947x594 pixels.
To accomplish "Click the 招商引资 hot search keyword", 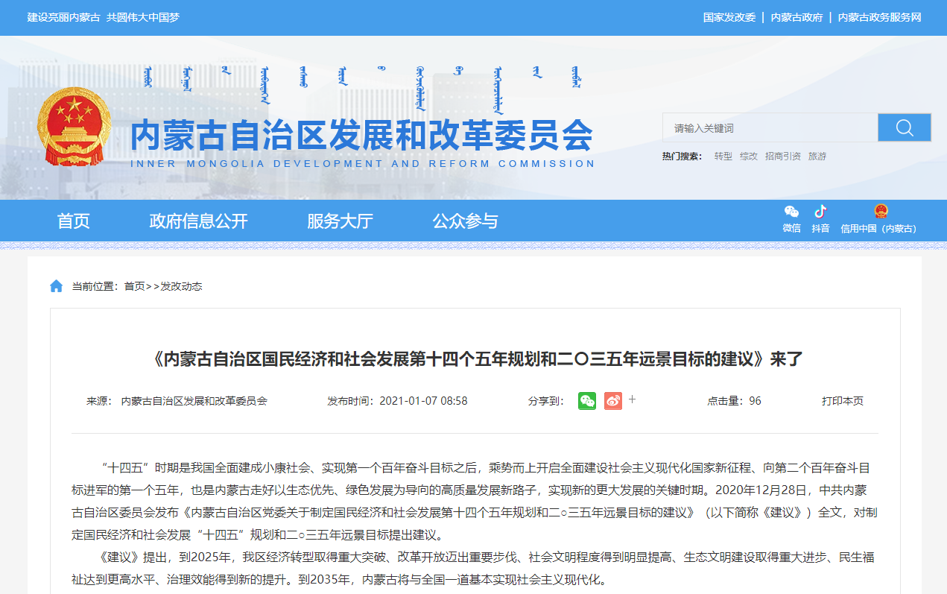I will tap(782, 157).
